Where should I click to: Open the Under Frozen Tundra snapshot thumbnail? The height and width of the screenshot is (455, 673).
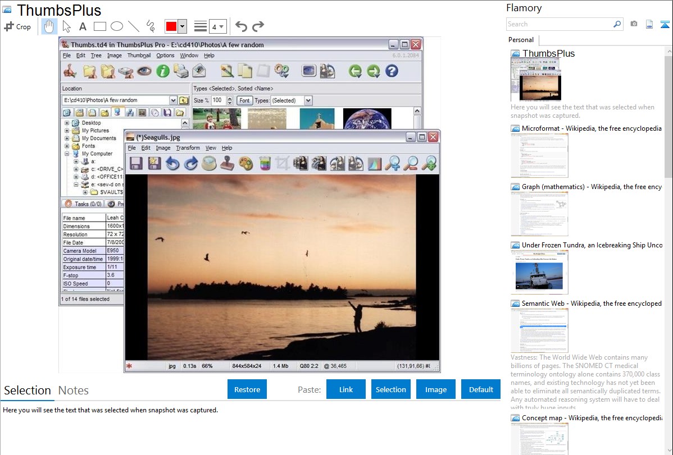539,272
